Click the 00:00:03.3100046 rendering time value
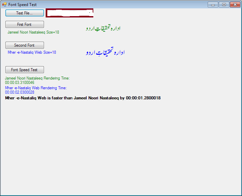242x196 pixels. 19,83
